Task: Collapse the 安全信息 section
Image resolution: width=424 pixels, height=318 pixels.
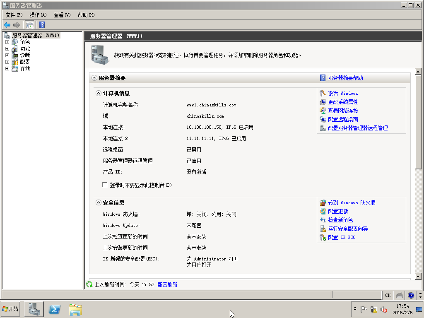Action: (99, 202)
